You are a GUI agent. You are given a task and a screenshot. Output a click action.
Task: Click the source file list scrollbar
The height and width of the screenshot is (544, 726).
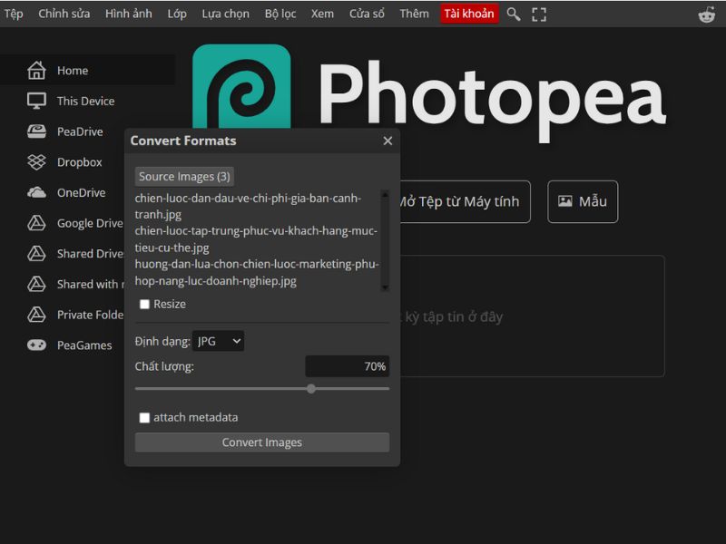[x=385, y=240]
